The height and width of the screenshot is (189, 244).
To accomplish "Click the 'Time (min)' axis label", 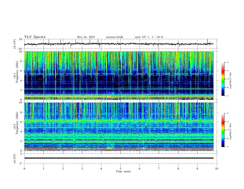I will coord(123,171).
